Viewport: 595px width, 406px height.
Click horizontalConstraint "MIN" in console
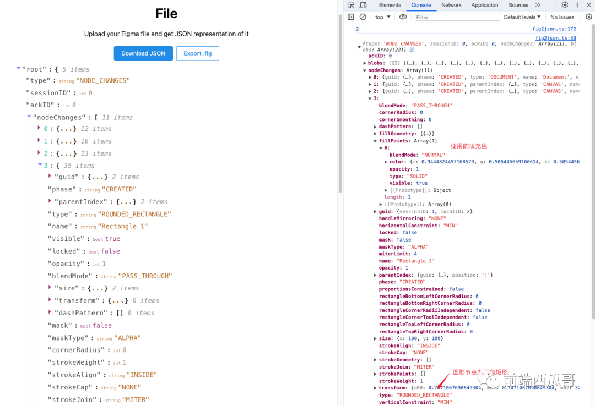451,226
